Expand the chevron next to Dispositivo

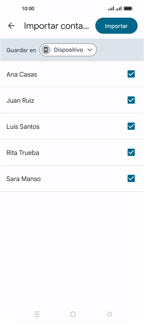coord(90,50)
